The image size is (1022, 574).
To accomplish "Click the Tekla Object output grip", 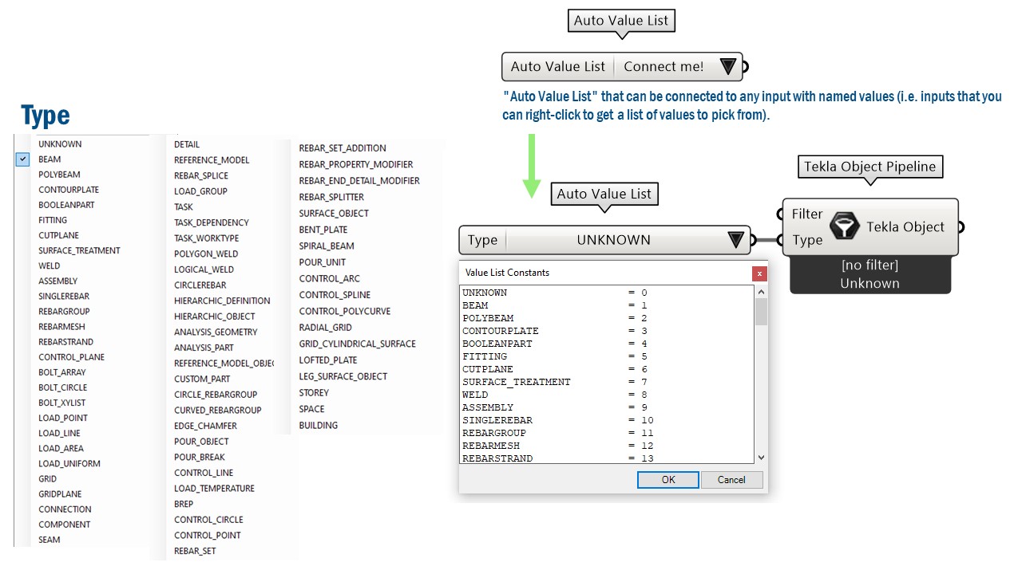I will pos(961,227).
